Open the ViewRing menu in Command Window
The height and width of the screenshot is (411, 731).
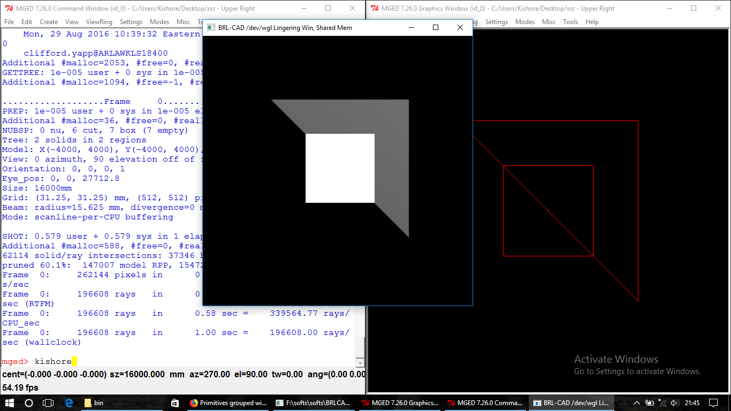99,22
